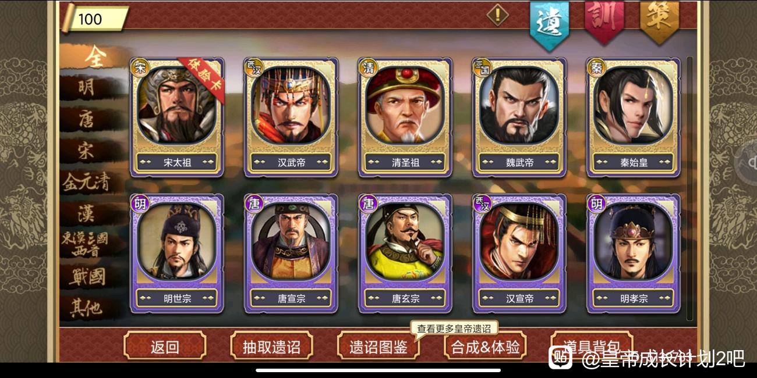Open the 唐玄宗 emperor card
Image resolution: width=757 pixels, height=378 pixels.
[405, 254]
